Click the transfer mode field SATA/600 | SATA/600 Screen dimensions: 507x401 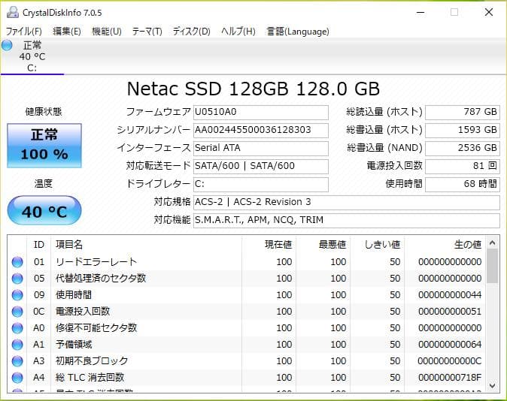(261, 166)
